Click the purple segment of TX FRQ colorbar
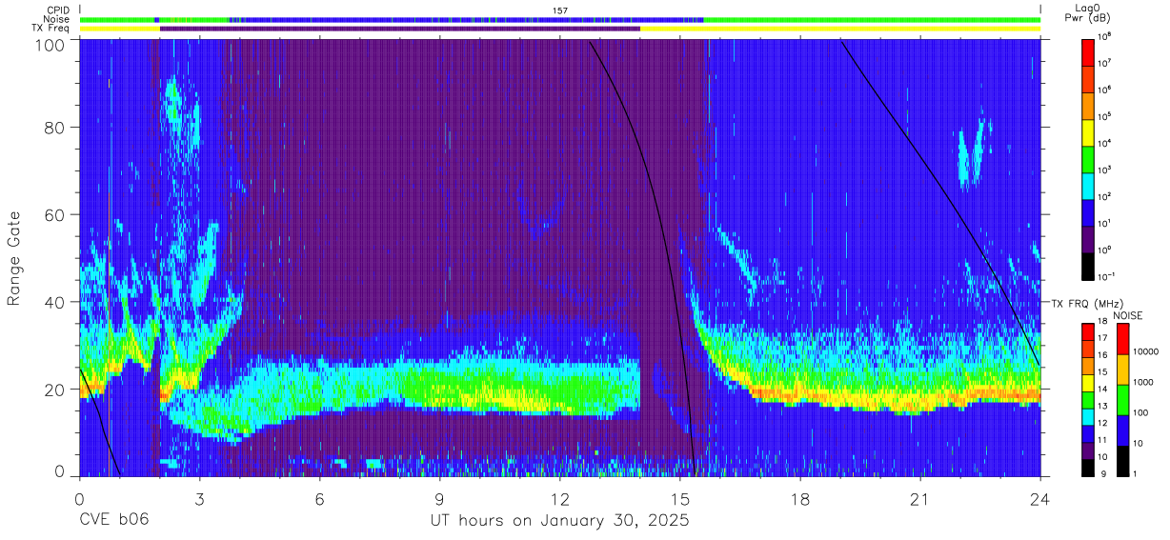Image resolution: width=1170 pixels, height=540 pixels. 1088,449
